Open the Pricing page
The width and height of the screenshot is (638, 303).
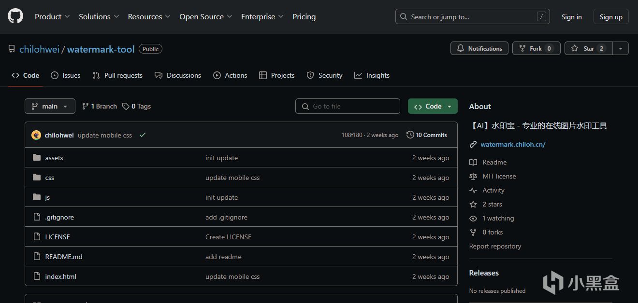pyautogui.click(x=304, y=16)
